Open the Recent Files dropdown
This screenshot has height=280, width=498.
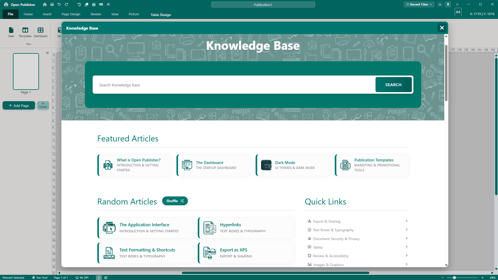(419, 4)
